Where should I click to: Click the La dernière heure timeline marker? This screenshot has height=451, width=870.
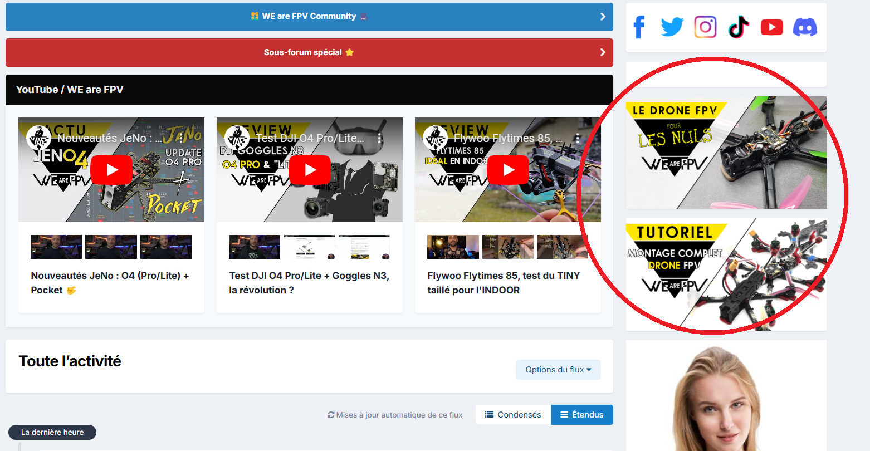click(52, 432)
